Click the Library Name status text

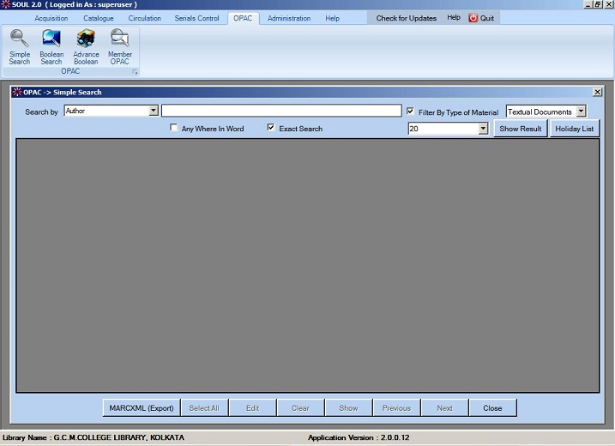tap(93, 437)
